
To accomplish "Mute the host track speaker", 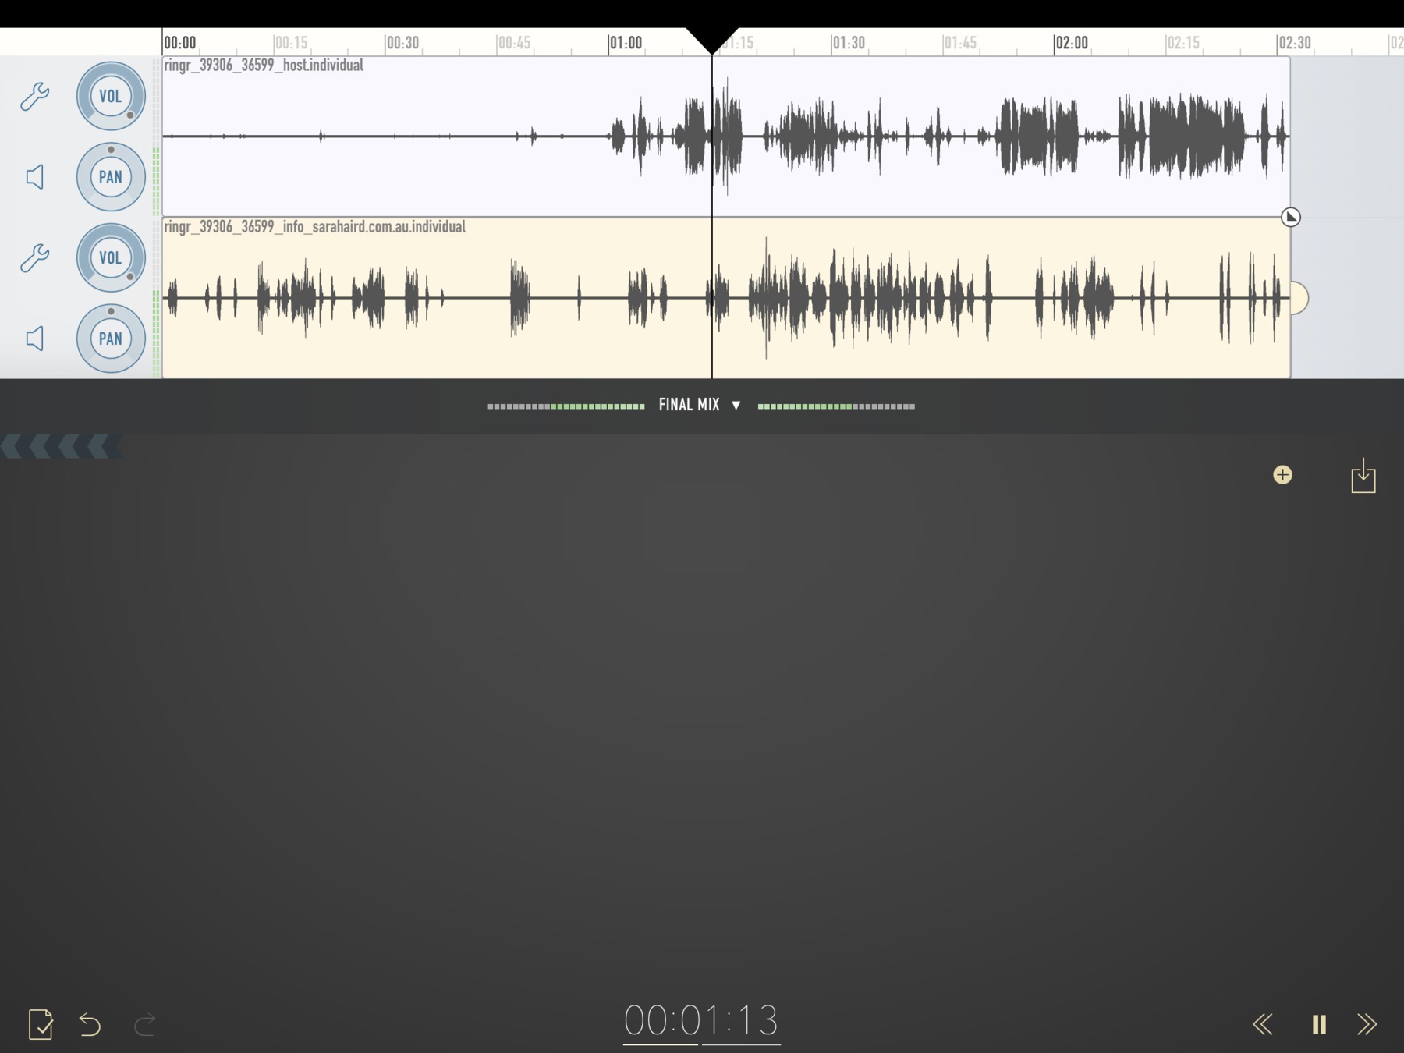I will (35, 177).
